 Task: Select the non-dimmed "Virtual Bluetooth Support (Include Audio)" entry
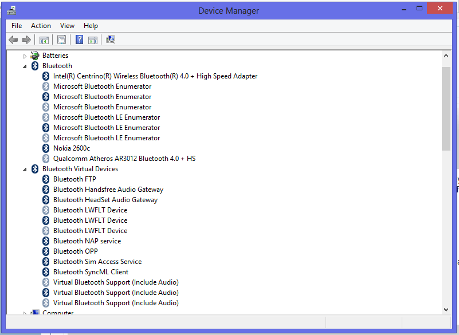(116, 293)
